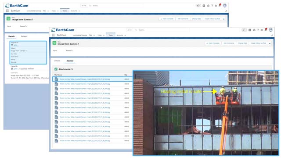This screenshot has height=158, width=281.
Task: Click the EarthCam logo in the back window
Action: click(x=17, y=6)
